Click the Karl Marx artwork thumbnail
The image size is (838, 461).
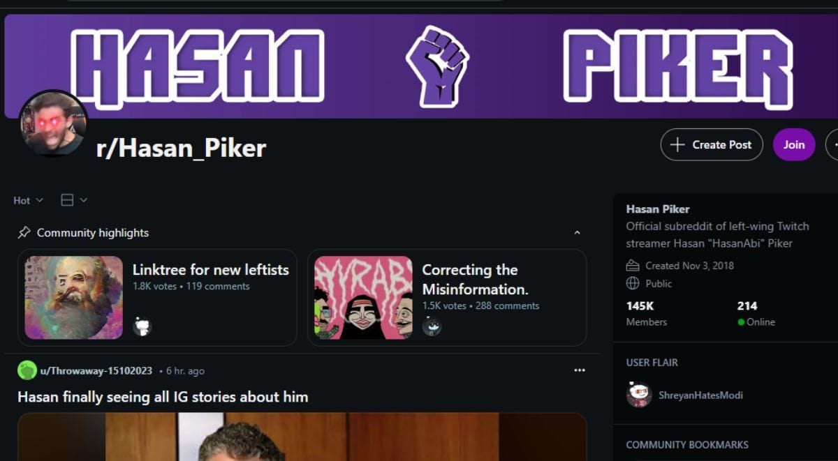[x=74, y=298]
